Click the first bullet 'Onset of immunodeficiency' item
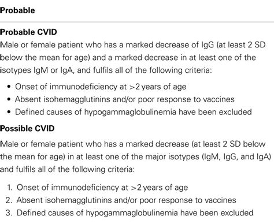This screenshot has height=224, width=274. click(x=101, y=87)
